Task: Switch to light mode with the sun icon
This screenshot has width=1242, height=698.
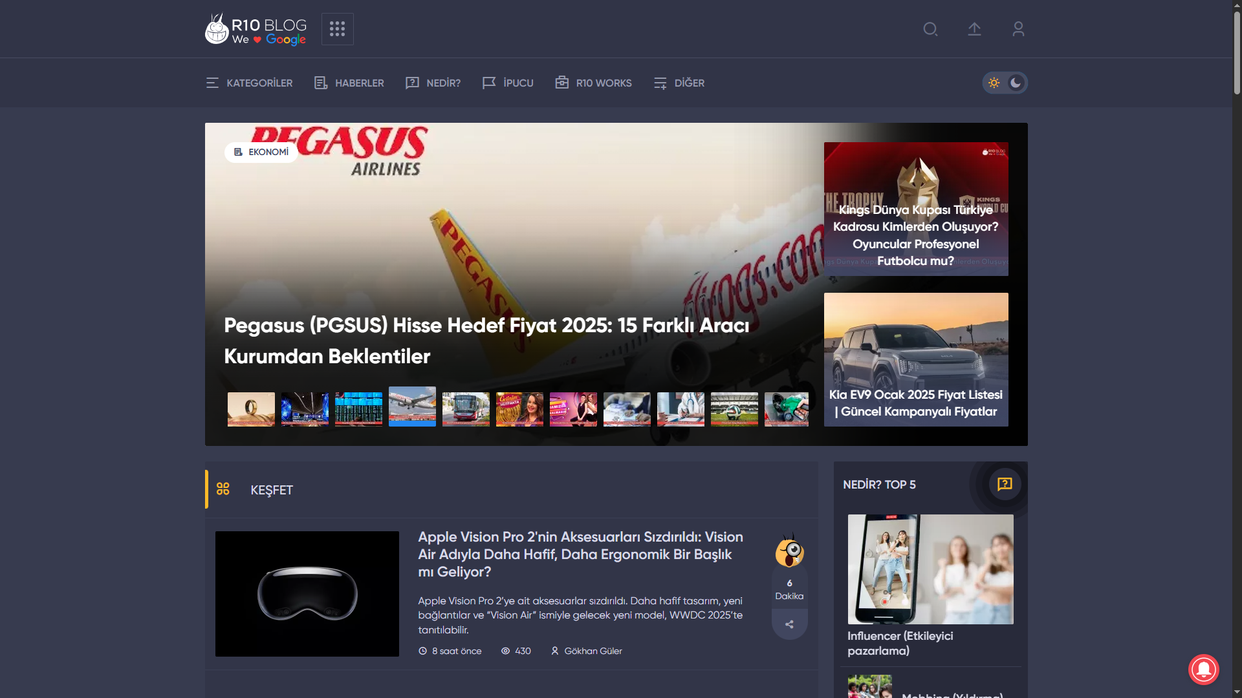Action: click(994, 83)
